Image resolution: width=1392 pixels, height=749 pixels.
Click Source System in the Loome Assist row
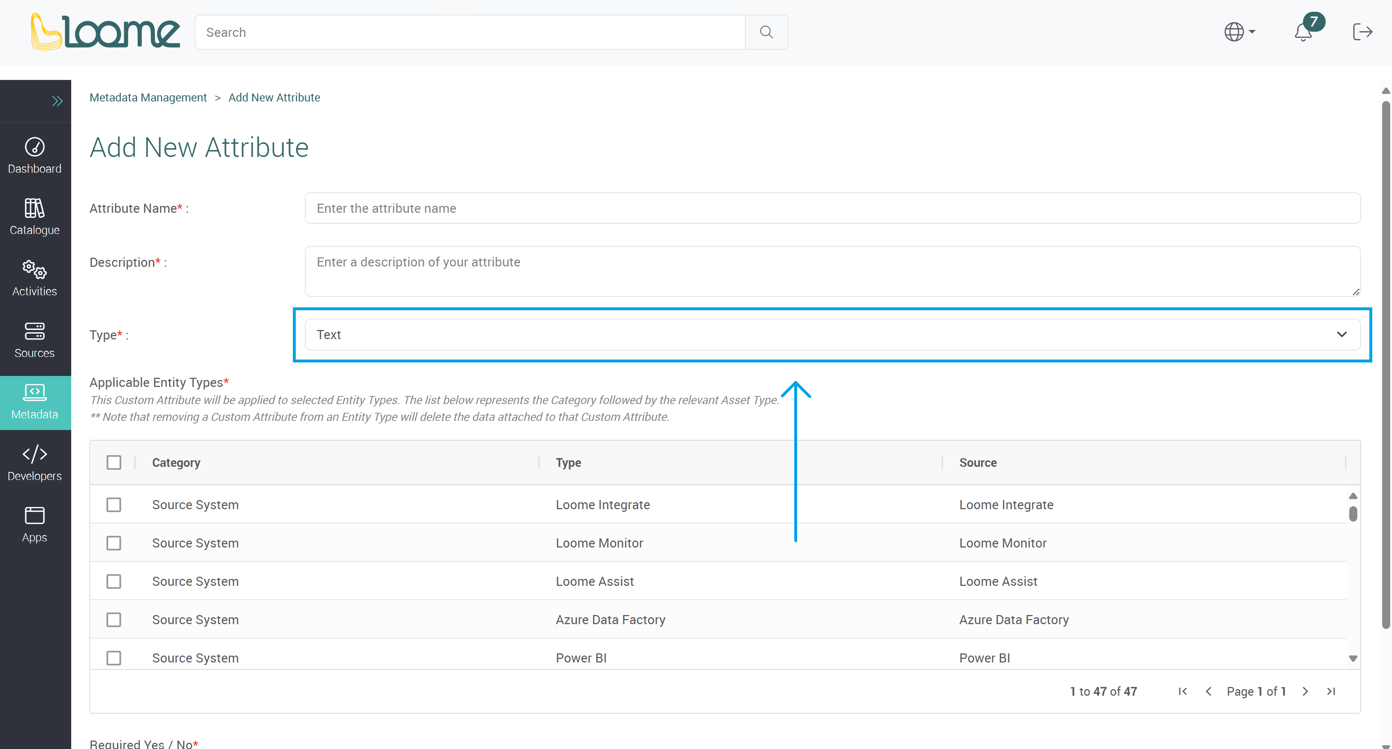click(195, 581)
